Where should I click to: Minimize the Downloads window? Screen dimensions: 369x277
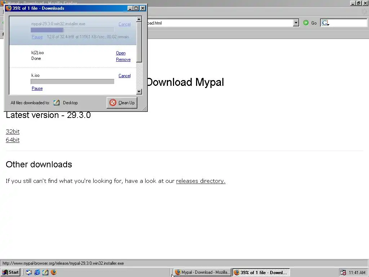[x=130, y=8]
